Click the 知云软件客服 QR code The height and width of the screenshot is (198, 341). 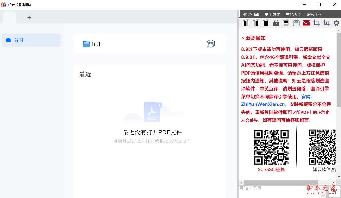click(x=322, y=147)
